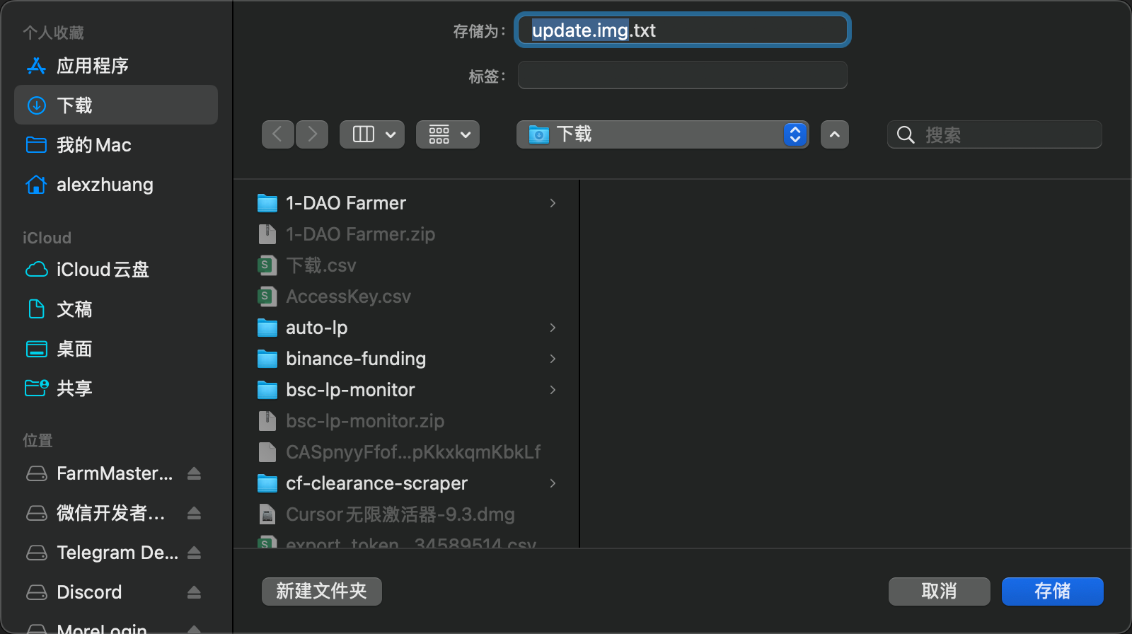This screenshot has width=1132, height=634.
Task: Eject the Telegram De... volume
Action: point(194,553)
